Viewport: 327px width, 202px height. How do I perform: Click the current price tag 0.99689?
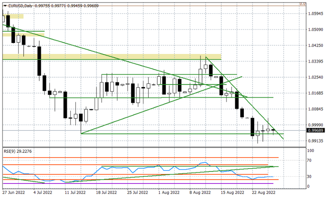click(x=316, y=130)
